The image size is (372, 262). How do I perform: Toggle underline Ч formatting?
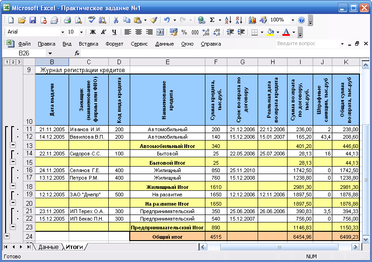click(x=114, y=32)
